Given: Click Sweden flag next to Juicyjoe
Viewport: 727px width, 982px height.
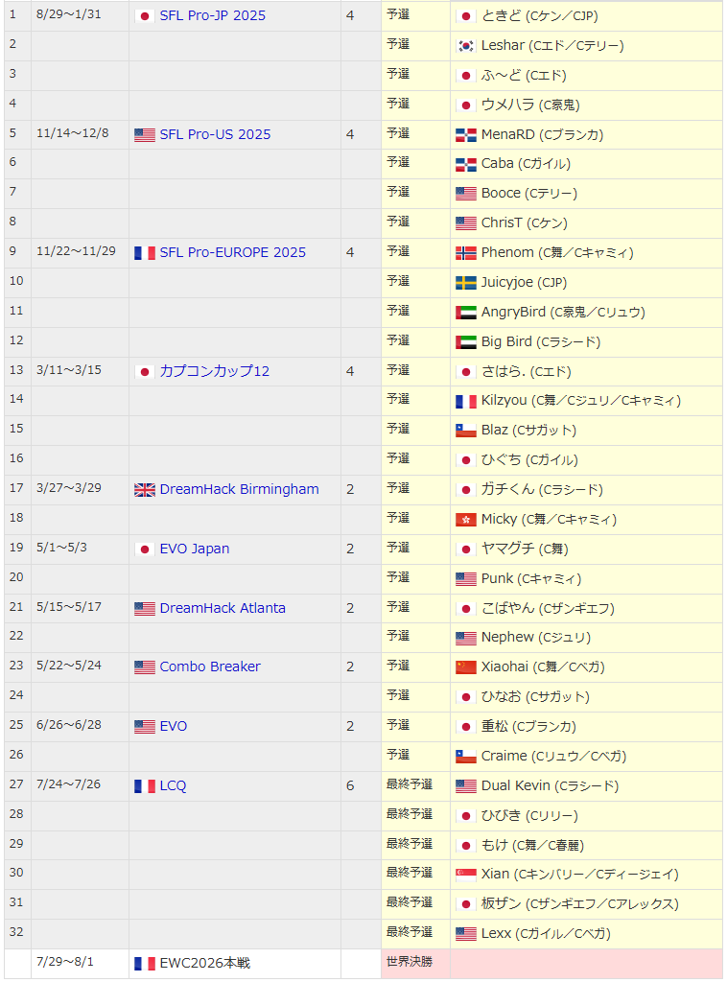Looking at the screenshot, I should (466, 283).
